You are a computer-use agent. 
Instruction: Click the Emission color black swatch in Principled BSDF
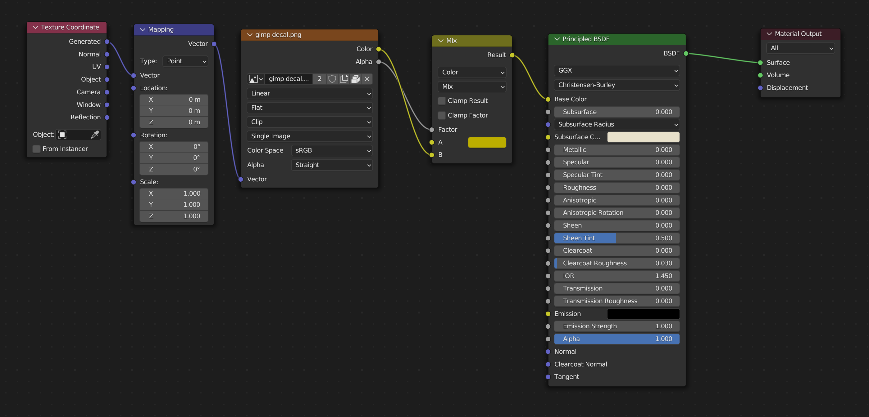point(643,313)
